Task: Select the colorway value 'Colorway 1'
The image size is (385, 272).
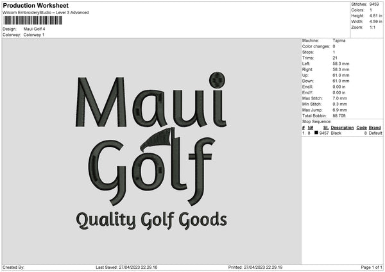Action: click(34, 35)
